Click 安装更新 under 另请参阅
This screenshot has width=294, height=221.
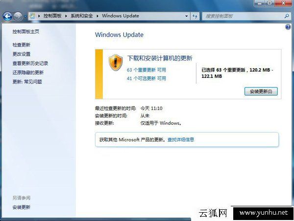click(x=22, y=207)
